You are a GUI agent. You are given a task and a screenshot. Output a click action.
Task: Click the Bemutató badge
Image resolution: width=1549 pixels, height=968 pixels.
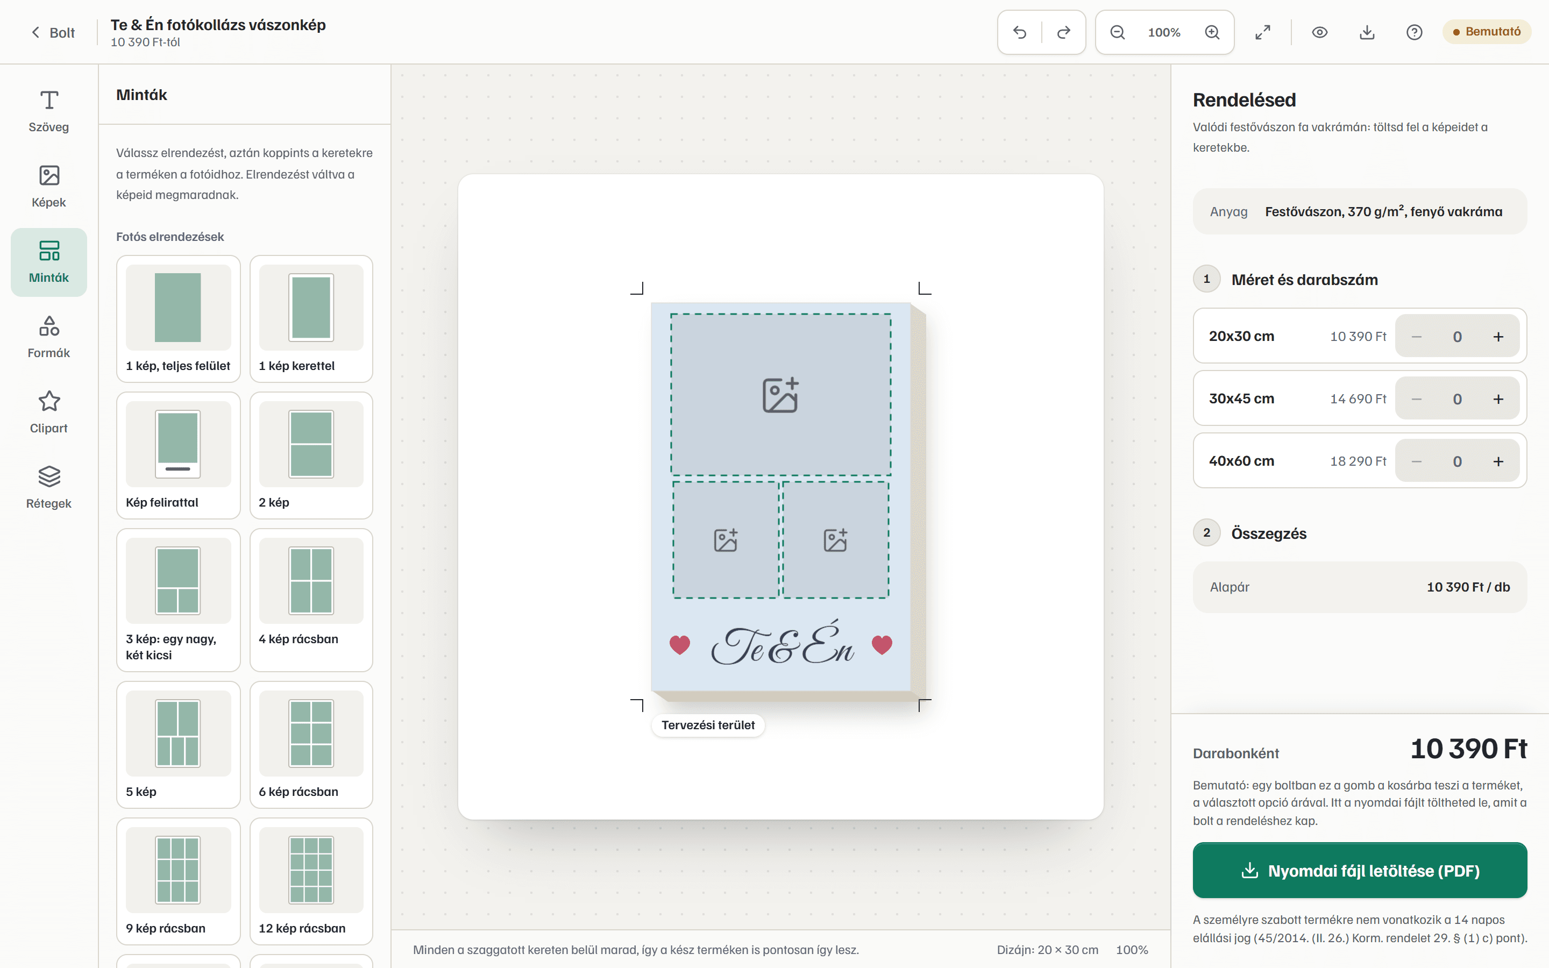(1486, 31)
